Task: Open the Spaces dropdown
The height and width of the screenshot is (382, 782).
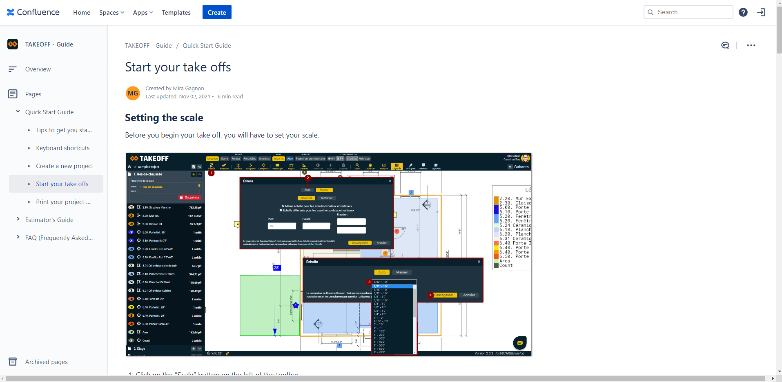Action: (x=111, y=12)
